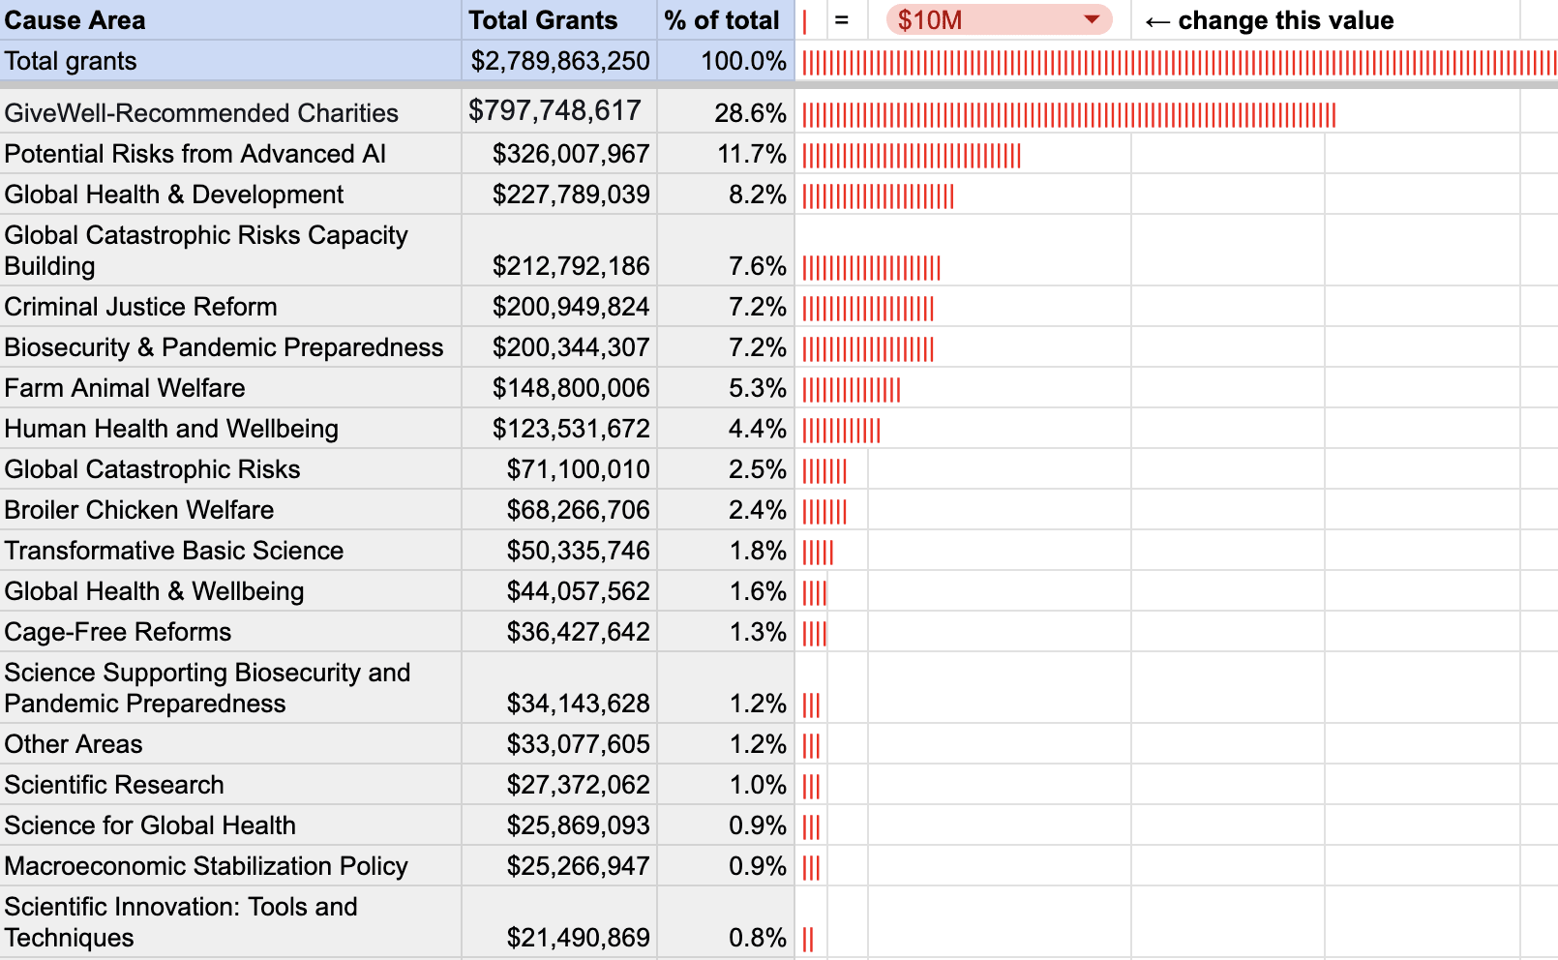This screenshot has height=960, width=1558.
Task: Select the 2.5% cell
Action: (x=726, y=469)
